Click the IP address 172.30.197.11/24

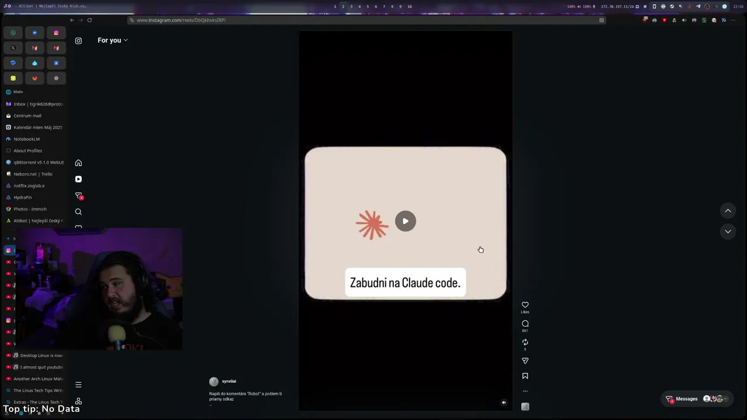coord(617,6)
